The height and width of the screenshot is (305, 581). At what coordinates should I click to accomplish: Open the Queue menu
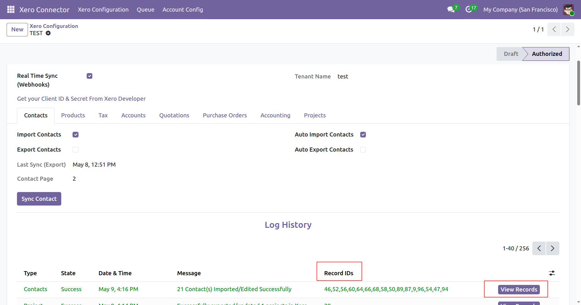(x=145, y=9)
